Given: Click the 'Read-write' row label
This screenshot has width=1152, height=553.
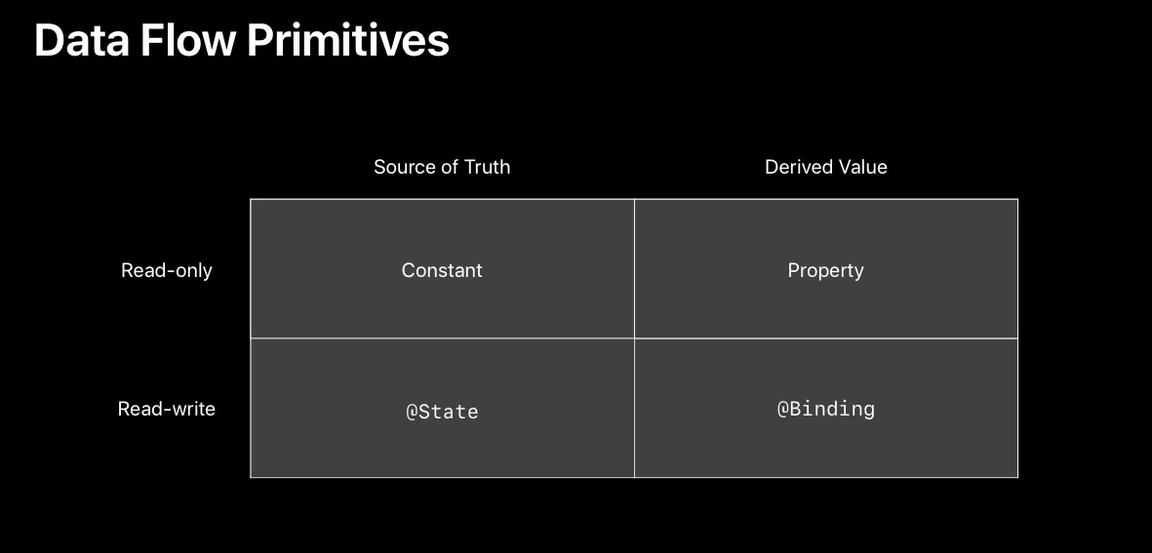Looking at the screenshot, I should tap(167, 409).
